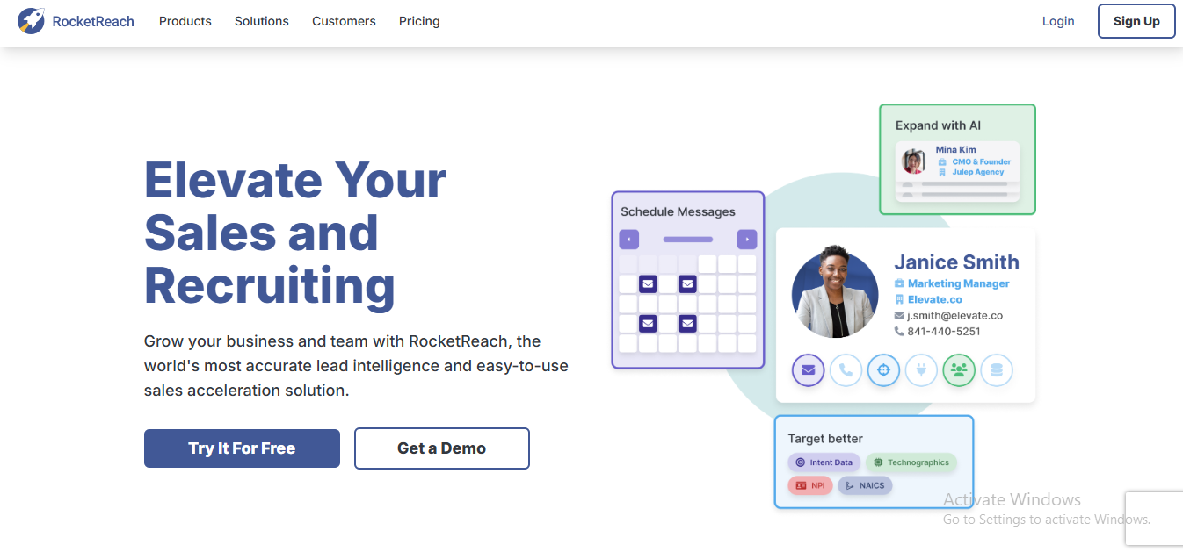Click the Expand with AI card title
This screenshot has height=552, width=1183.
click(x=938, y=125)
